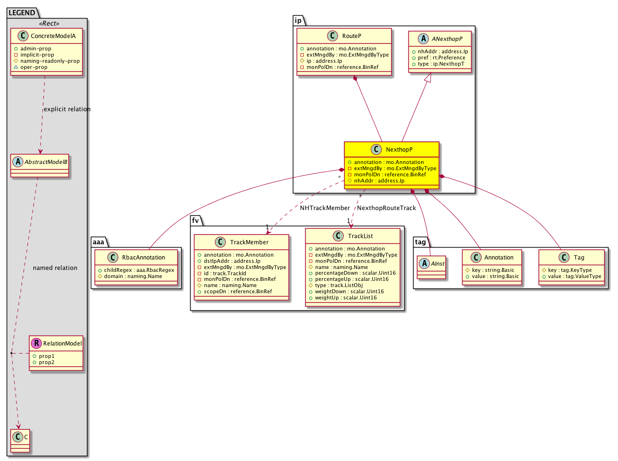Click the C icon of TrackMember class

(x=221, y=242)
